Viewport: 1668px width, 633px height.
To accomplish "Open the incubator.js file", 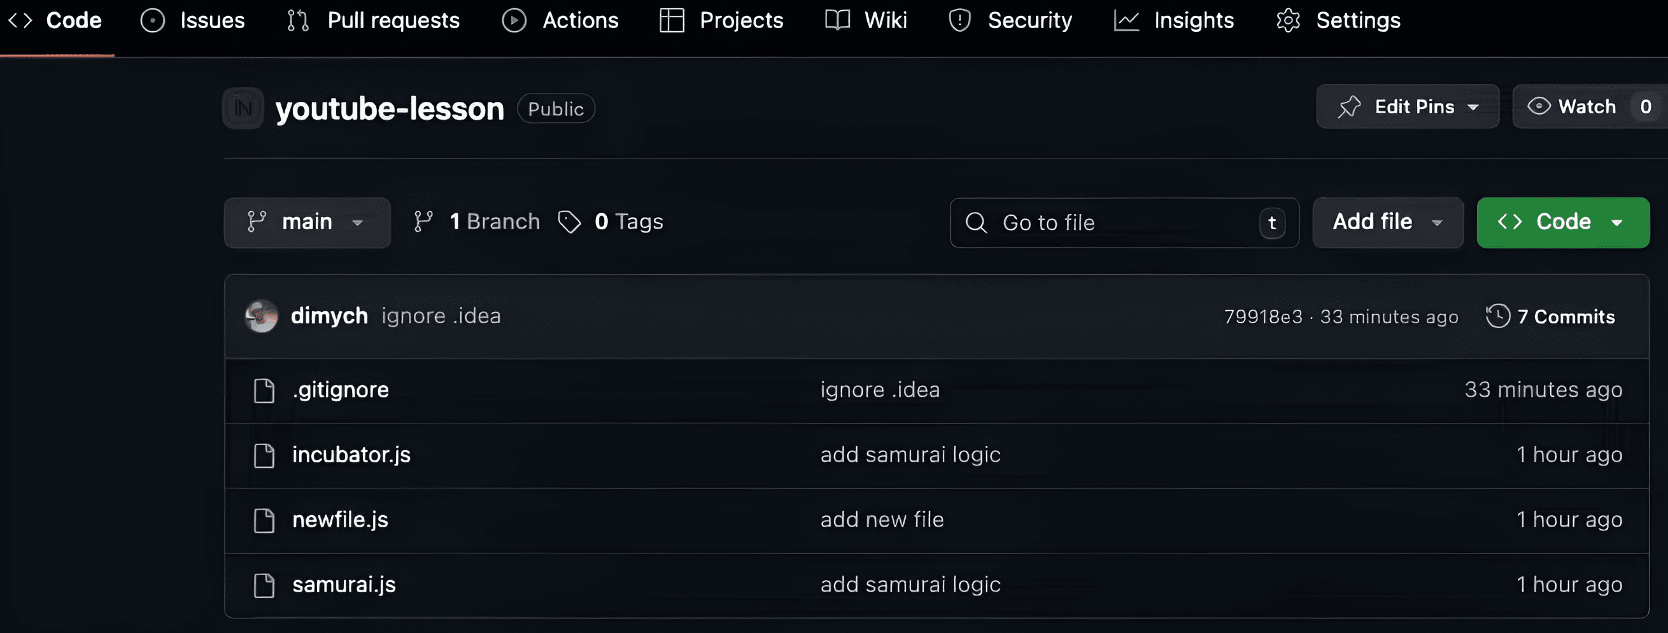I will [351, 455].
